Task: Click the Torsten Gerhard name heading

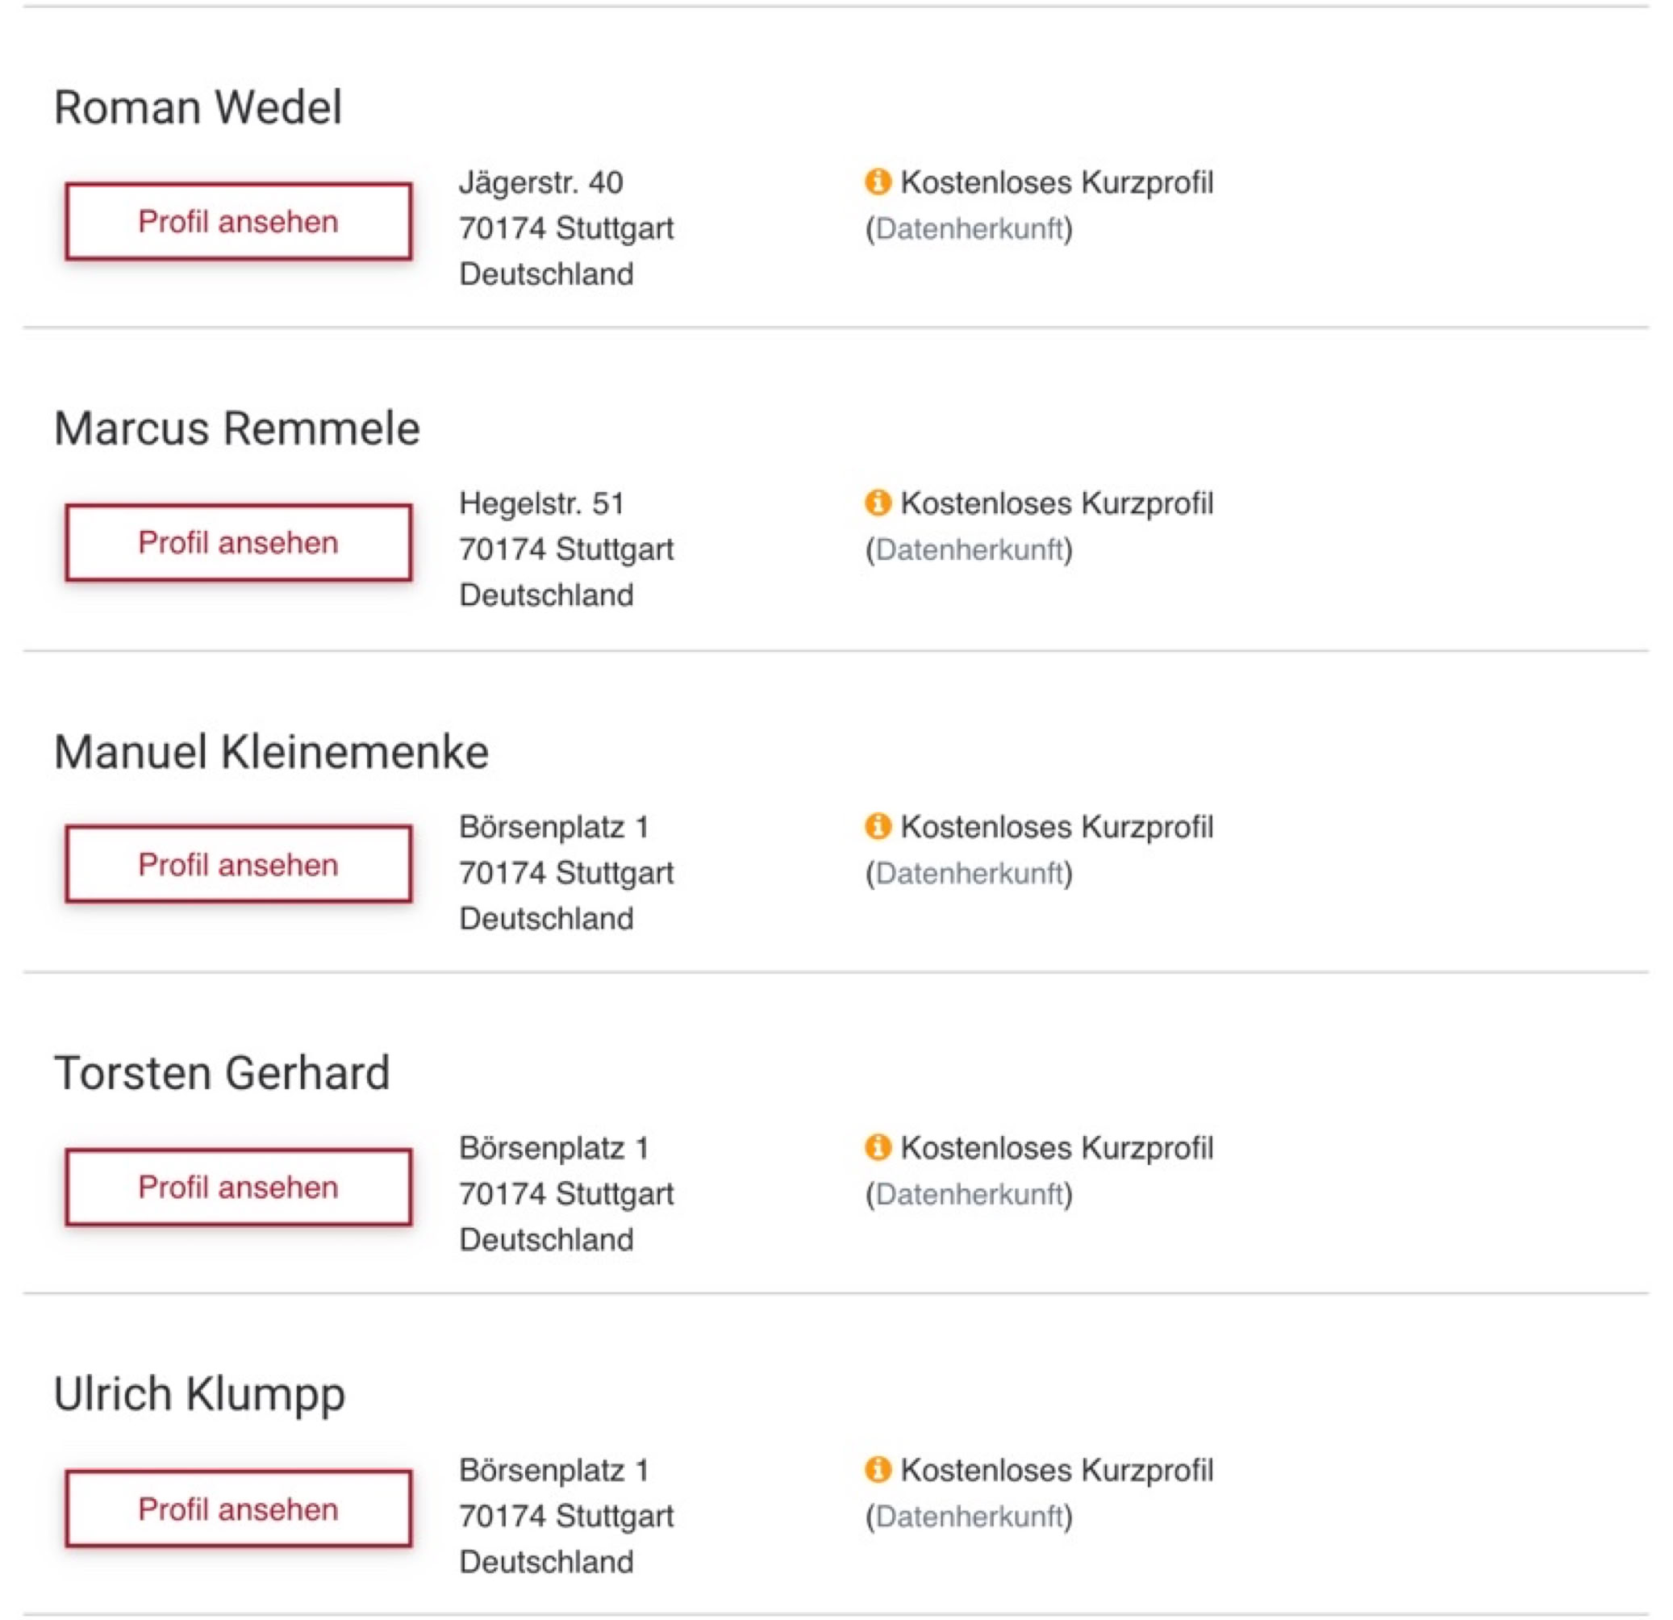Action: 222,1073
